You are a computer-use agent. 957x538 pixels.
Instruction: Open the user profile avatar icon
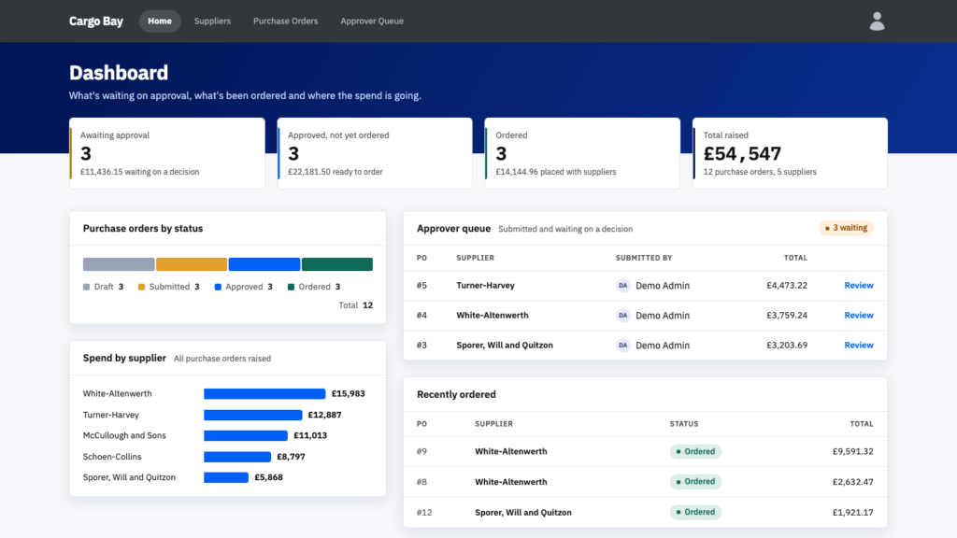point(877,21)
